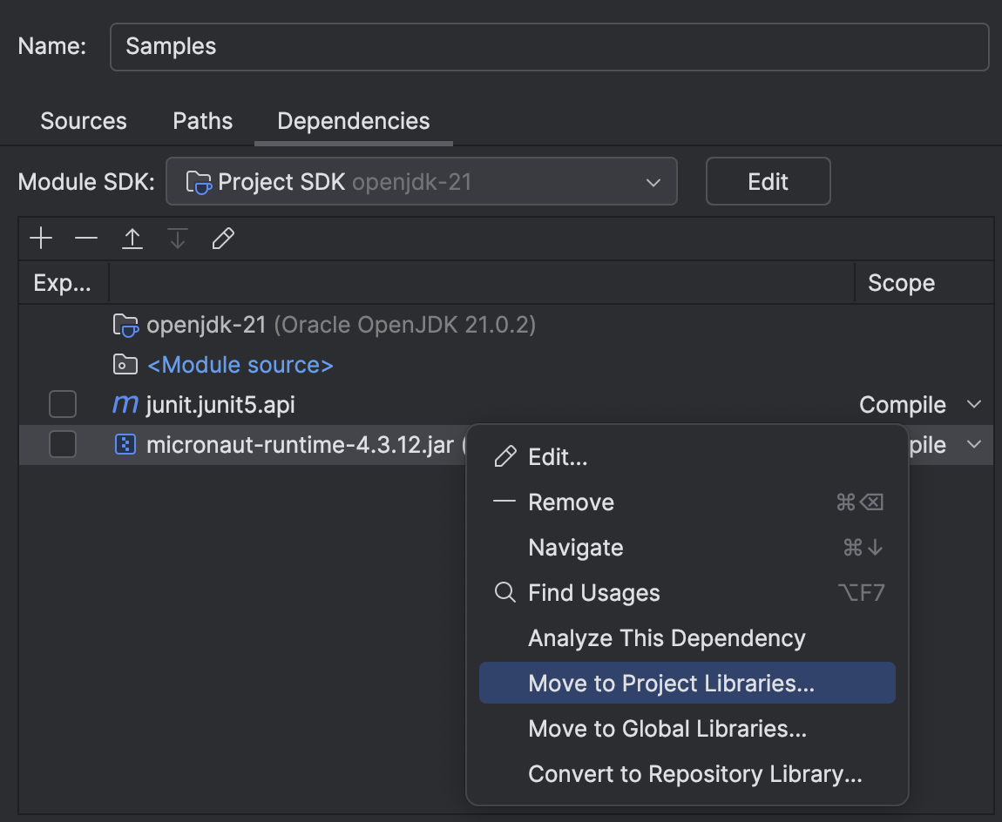Click the Add dependency plus icon
The height and width of the screenshot is (822, 1002).
coord(40,238)
